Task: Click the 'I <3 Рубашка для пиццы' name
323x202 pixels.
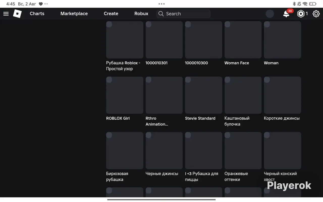Action: [x=202, y=176]
